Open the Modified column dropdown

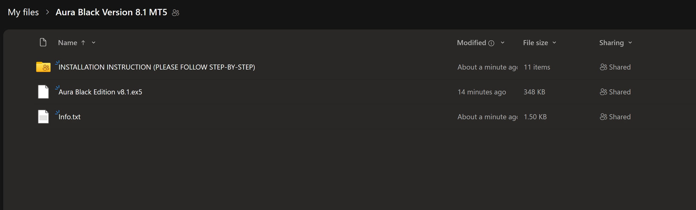[x=503, y=43]
